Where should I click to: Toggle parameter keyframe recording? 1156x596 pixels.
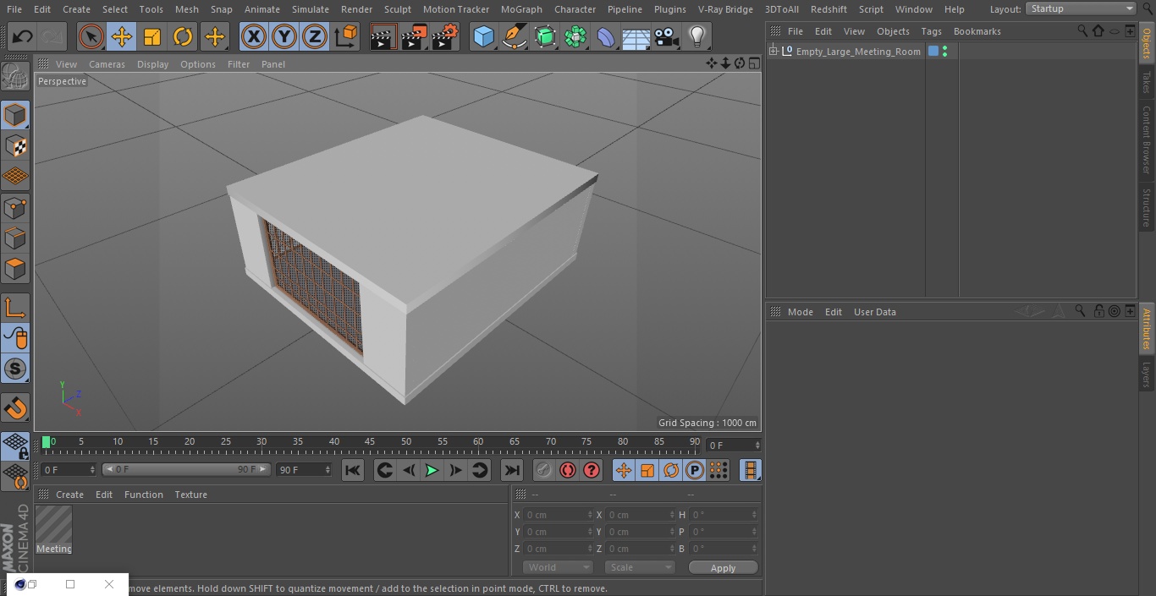695,470
